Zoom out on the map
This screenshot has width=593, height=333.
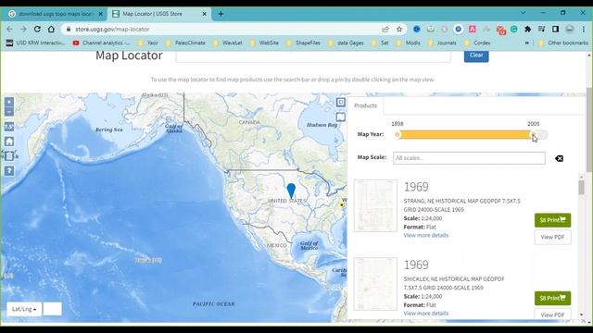[9, 112]
